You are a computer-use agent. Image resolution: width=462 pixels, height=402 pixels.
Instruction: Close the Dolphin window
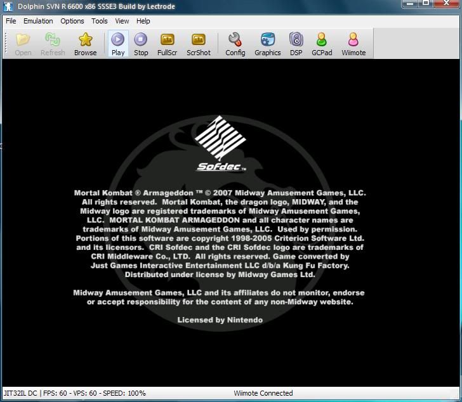[446, 4]
